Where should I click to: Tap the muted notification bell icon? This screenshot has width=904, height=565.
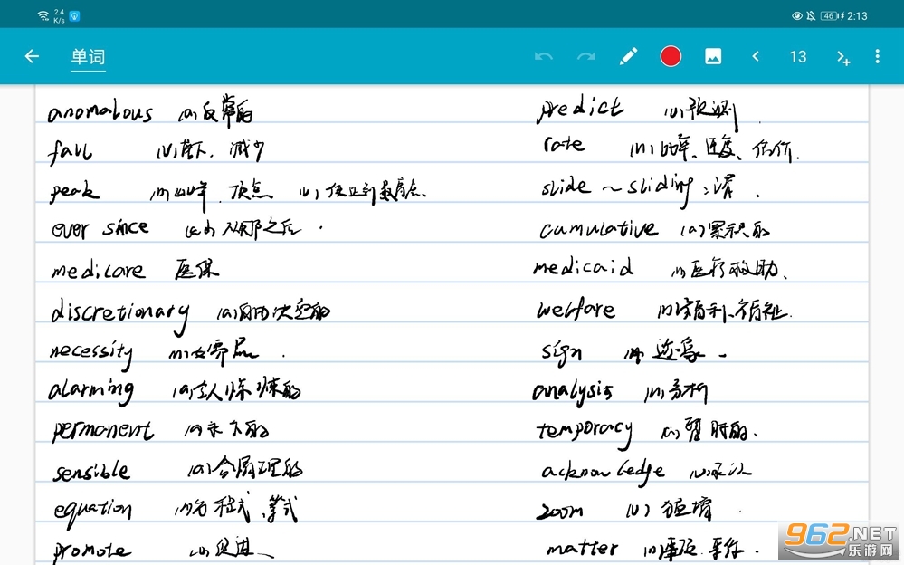point(811,15)
